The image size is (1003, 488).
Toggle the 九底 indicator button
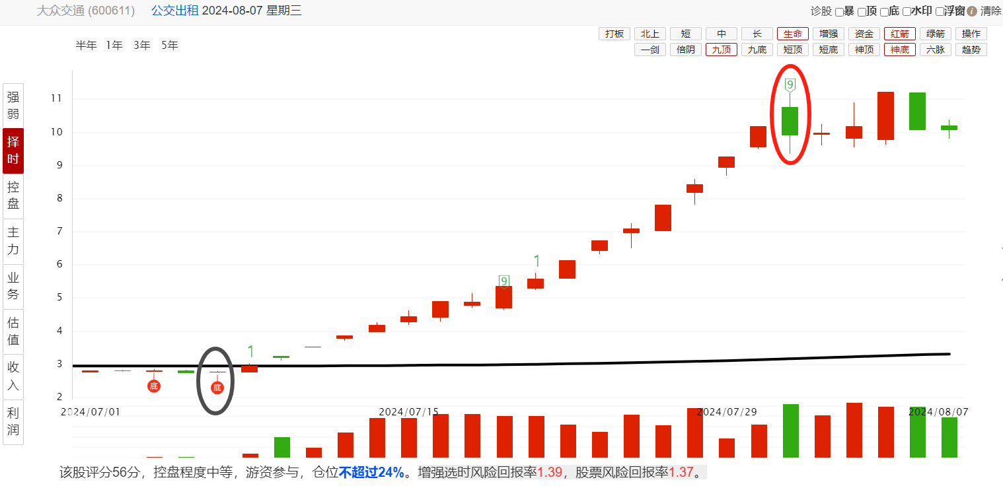tap(757, 50)
